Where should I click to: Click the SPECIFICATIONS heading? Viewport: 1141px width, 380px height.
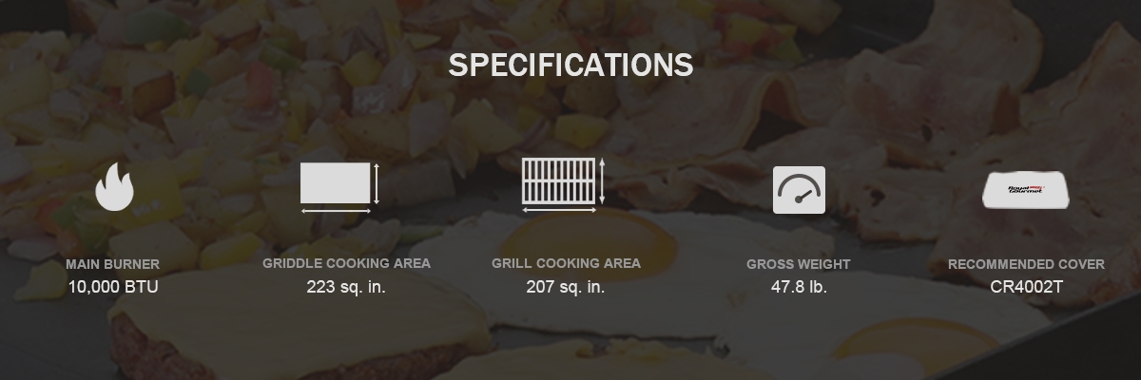[x=570, y=65]
